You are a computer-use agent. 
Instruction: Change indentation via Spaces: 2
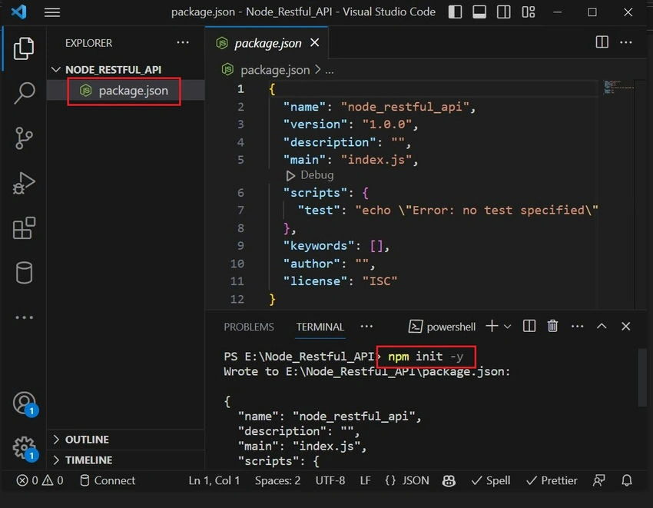click(277, 480)
